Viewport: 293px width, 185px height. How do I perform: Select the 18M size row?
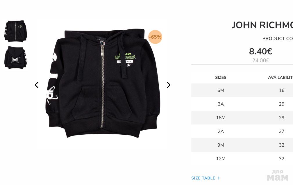click(242, 118)
